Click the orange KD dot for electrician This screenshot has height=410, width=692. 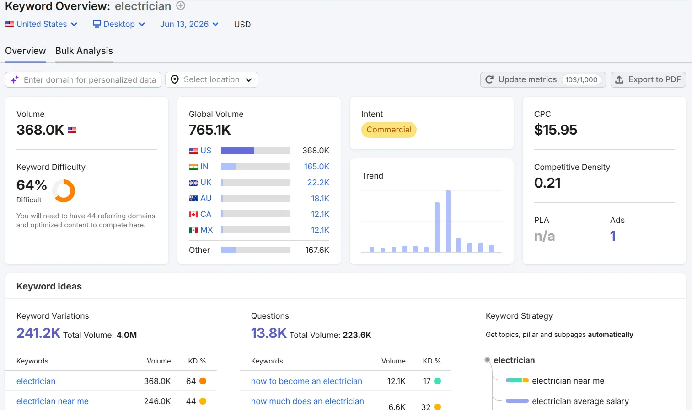click(x=203, y=381)
